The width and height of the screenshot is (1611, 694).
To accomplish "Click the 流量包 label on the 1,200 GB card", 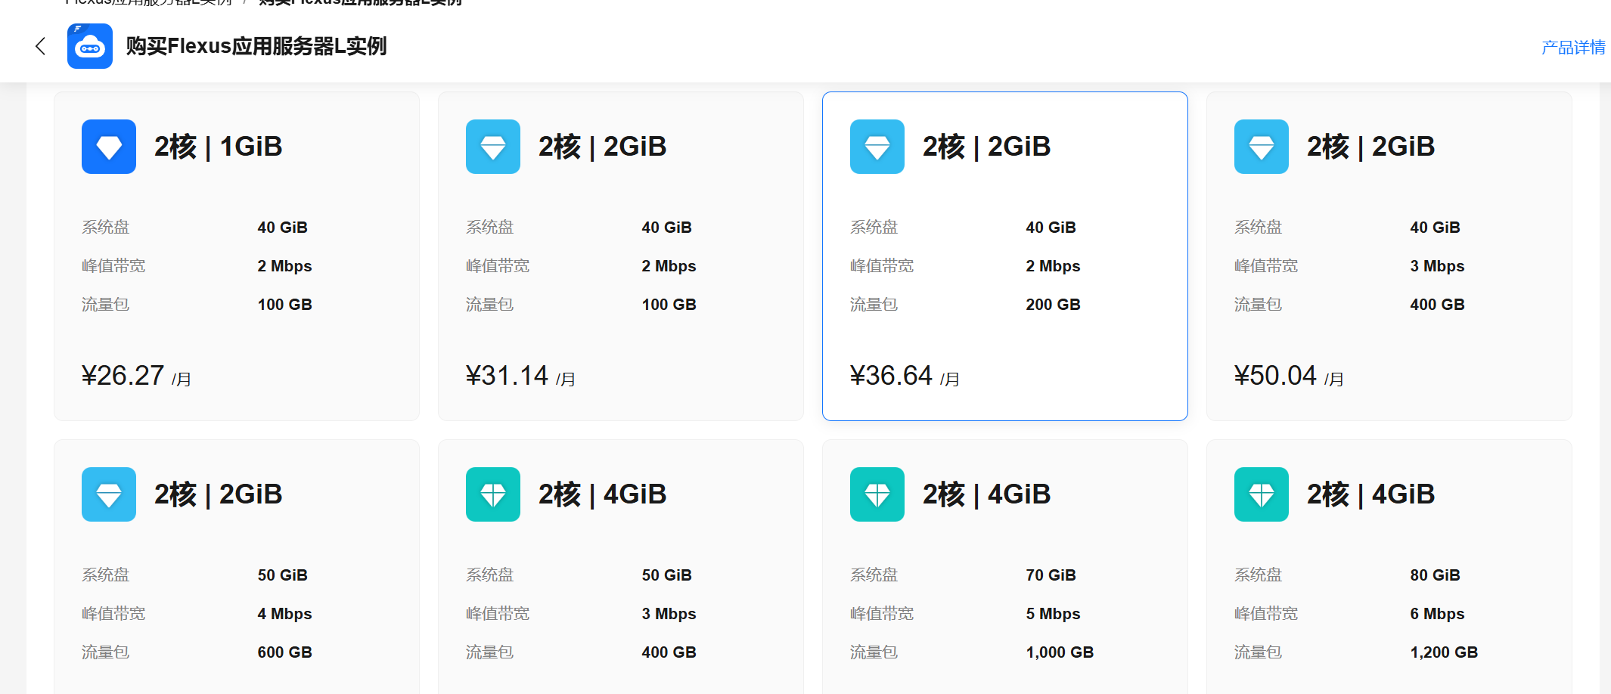I will click(x=1258, y=652).
